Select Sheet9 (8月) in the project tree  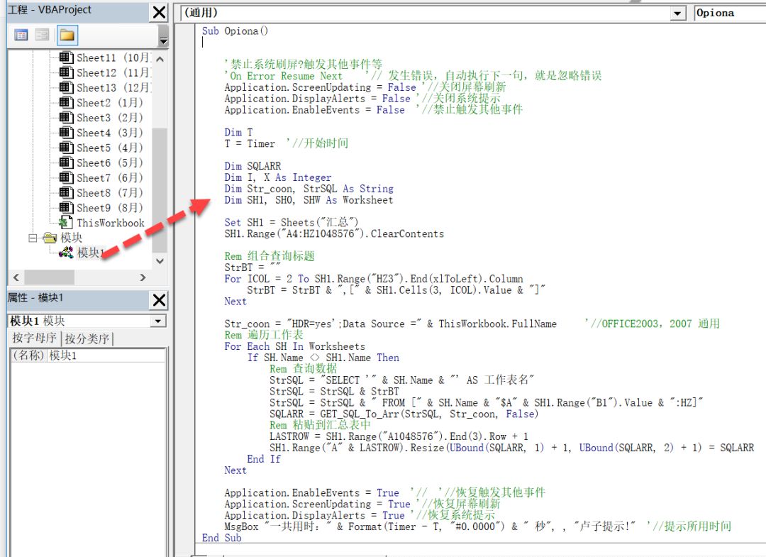[109, 208]
